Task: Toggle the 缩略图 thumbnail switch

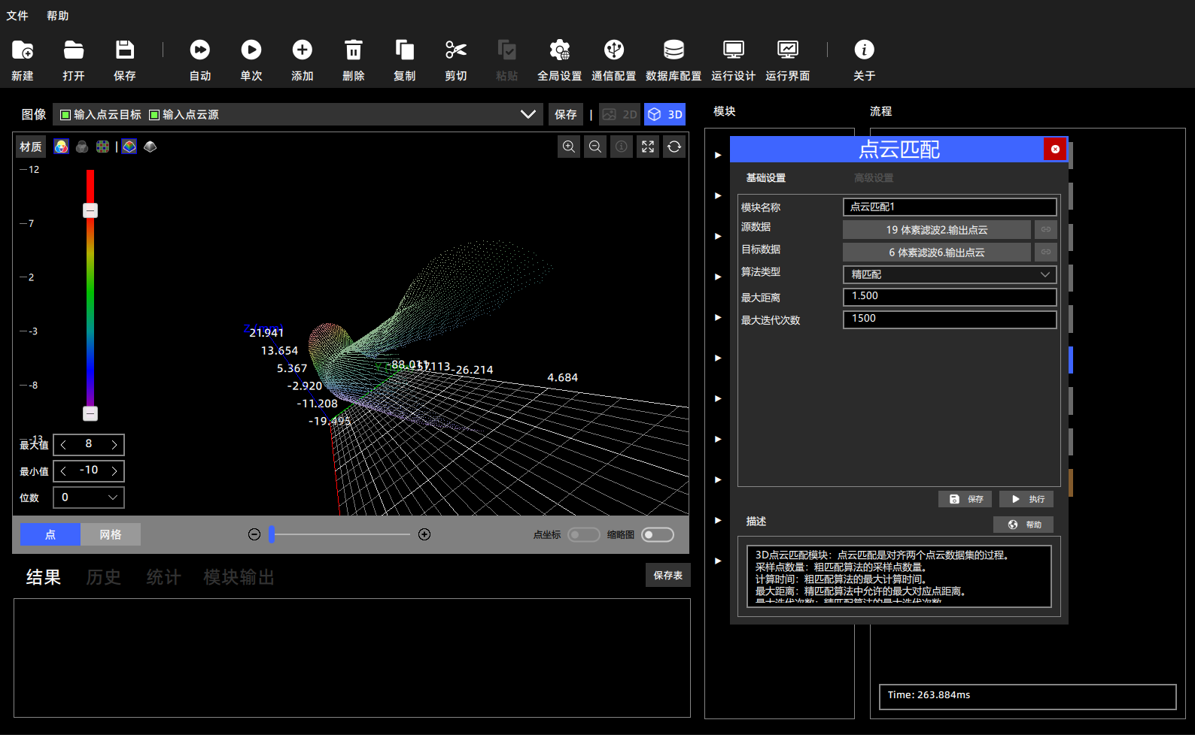Action: click(x=658, y=534)
